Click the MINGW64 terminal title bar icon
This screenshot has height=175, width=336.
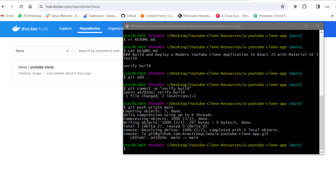127,26
